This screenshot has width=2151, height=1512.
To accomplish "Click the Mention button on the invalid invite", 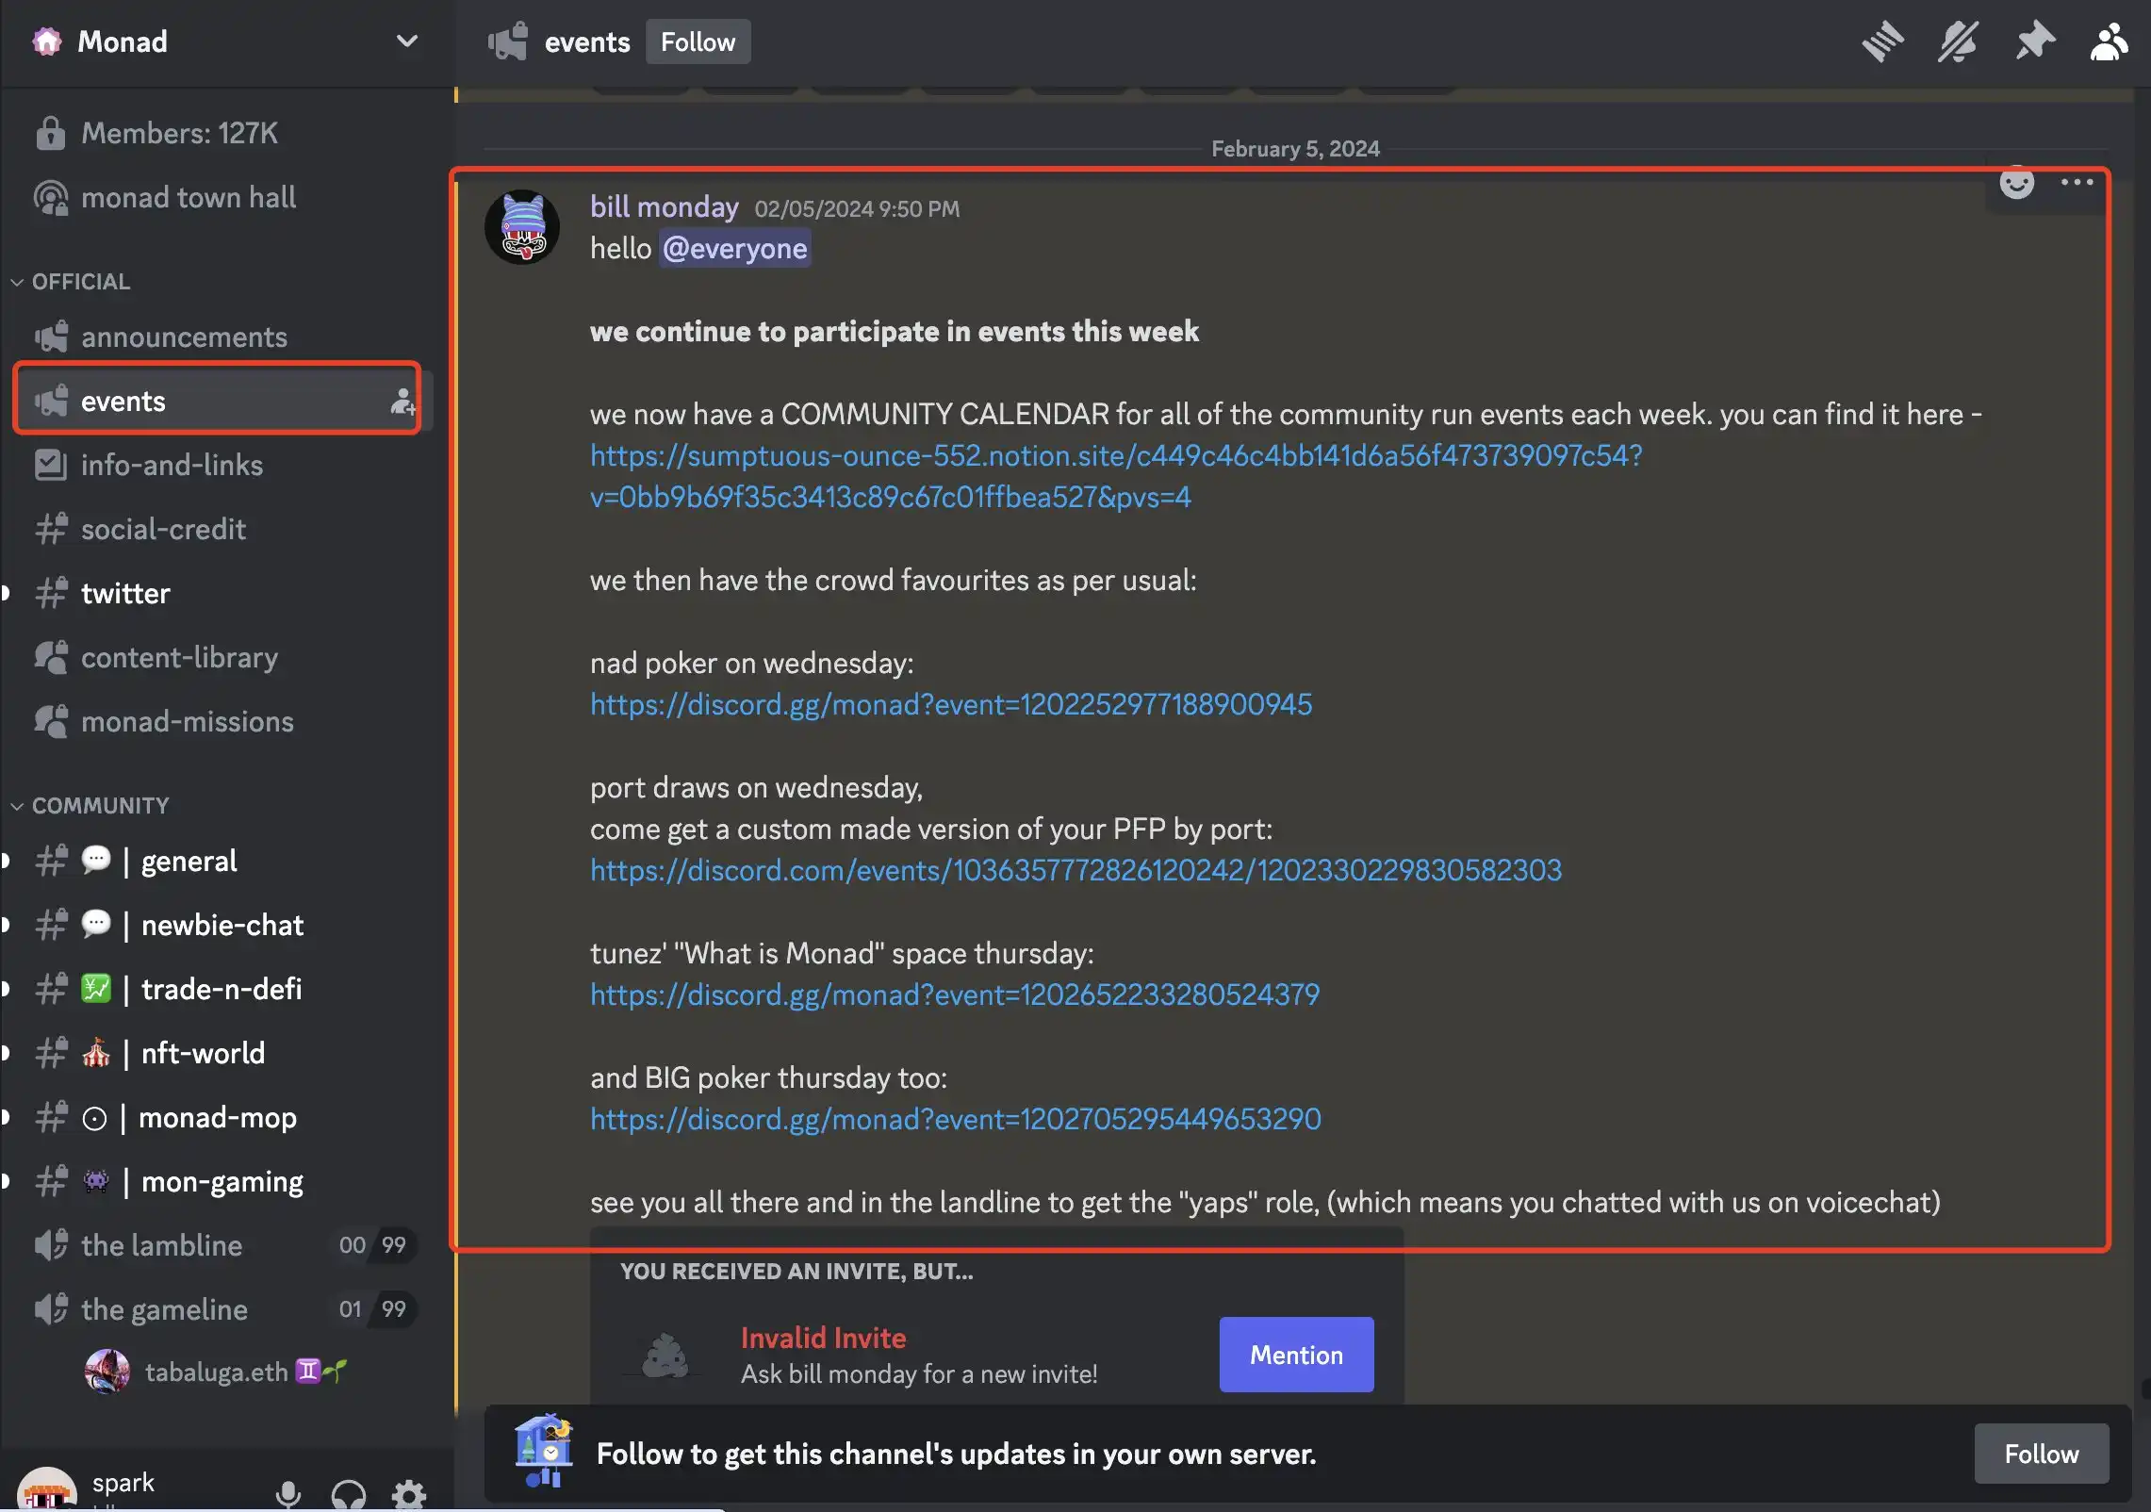I will pos(1296,1355).
